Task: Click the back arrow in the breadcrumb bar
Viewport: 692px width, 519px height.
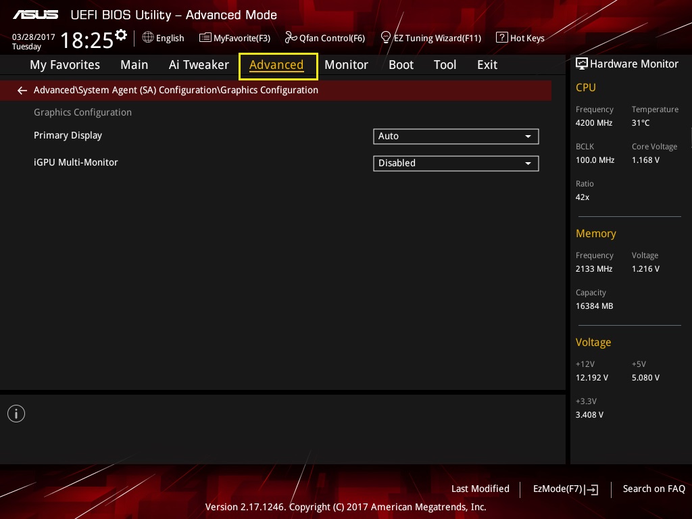Action: (x=22, y=91)
